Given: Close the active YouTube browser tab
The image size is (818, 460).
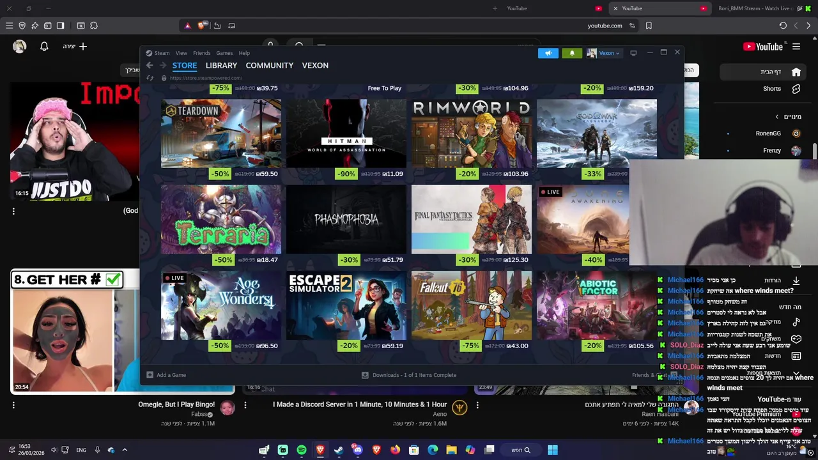Looking at the screenshot, I should coord(615,8).
